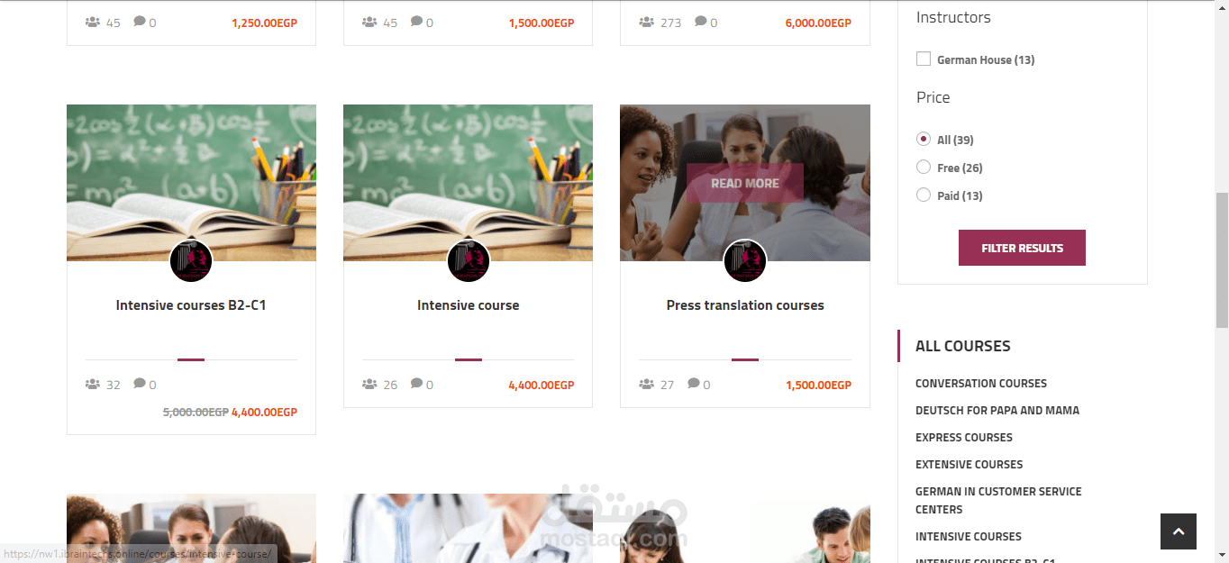Click the Filter Results button
The image size is (1229, 563).
point(1022,248)
